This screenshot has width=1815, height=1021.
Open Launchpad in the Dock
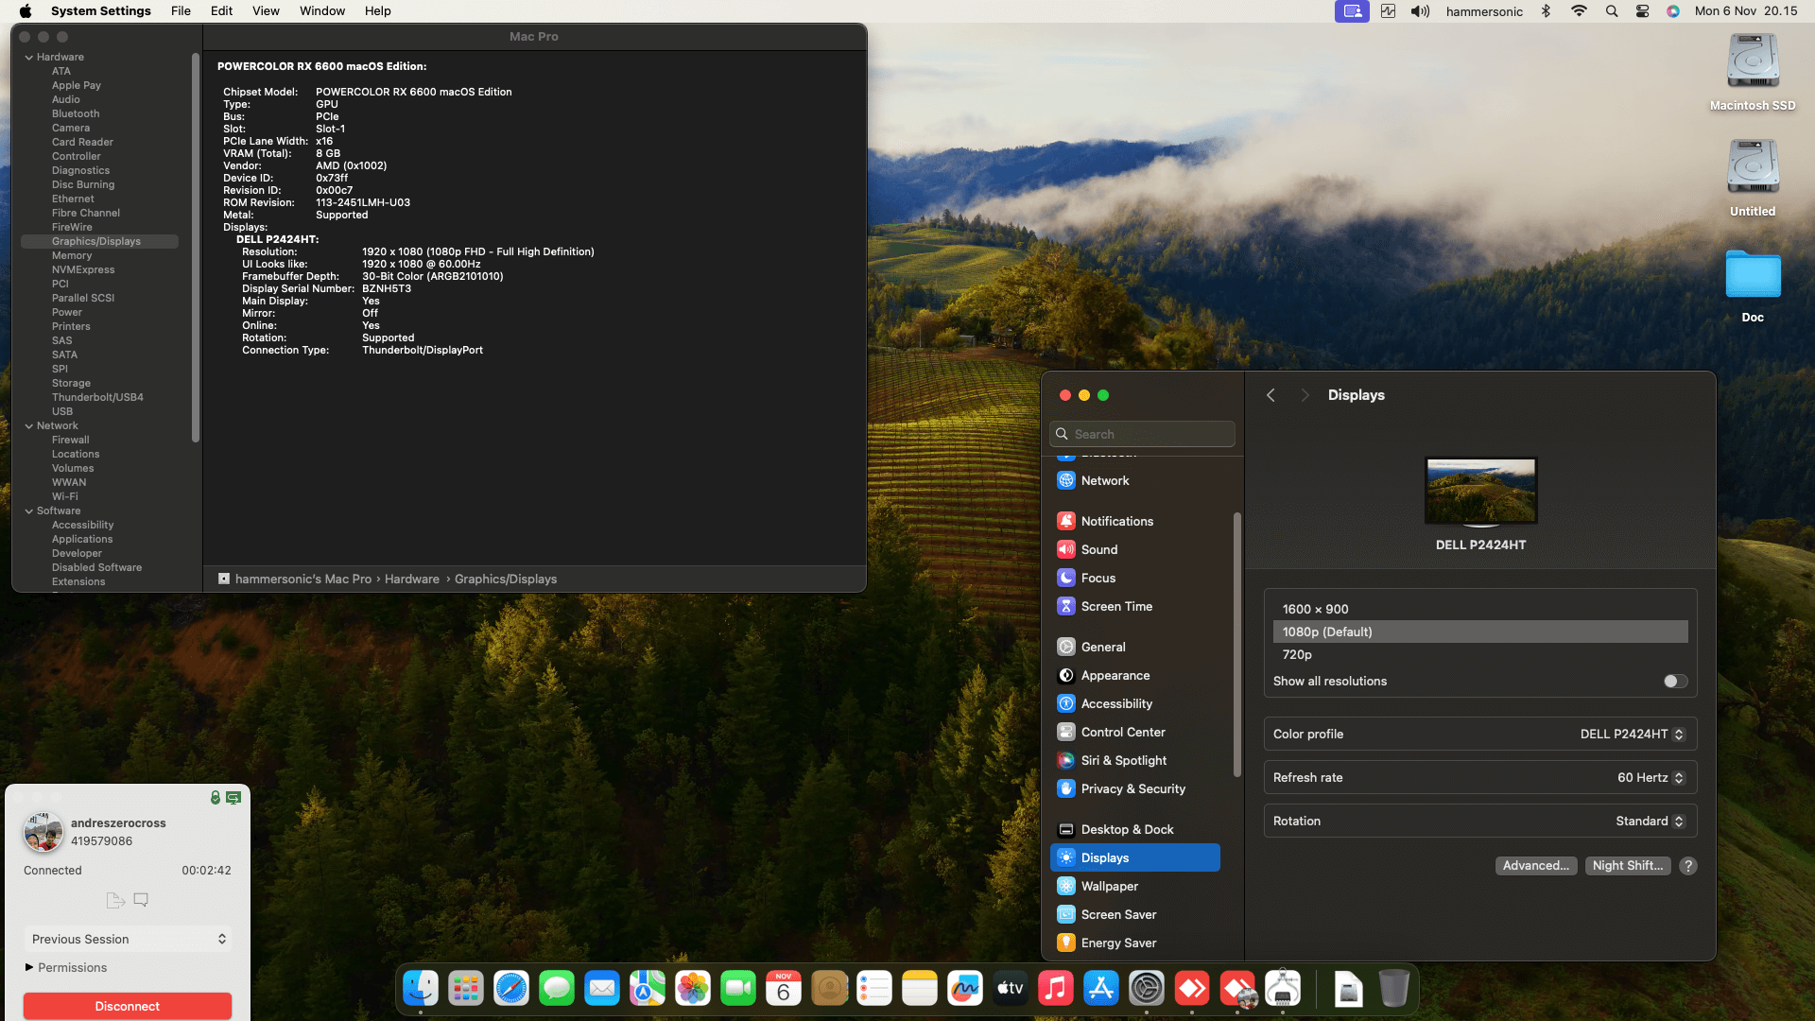click(x=466, y=989)
